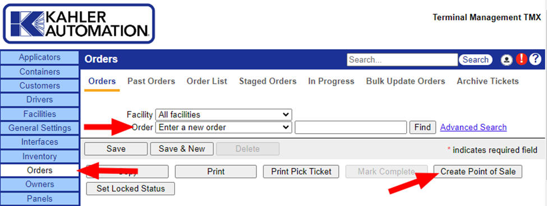Expand the Facility dropdown
Viewport: 547px width, 206px height.
coord(224,115)
